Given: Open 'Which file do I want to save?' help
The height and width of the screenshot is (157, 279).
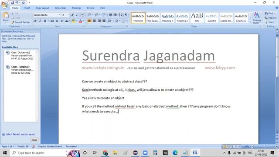Looking at the screenshot, I should click(x=20, y=134).
